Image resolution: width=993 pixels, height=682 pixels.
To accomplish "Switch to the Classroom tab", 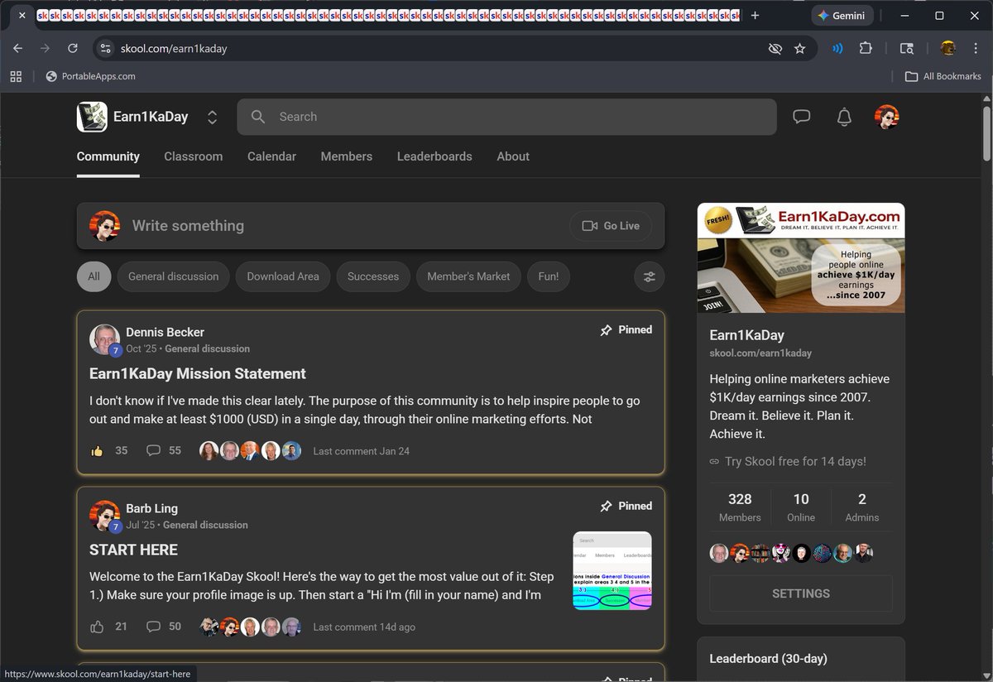I will coord(194,156).
